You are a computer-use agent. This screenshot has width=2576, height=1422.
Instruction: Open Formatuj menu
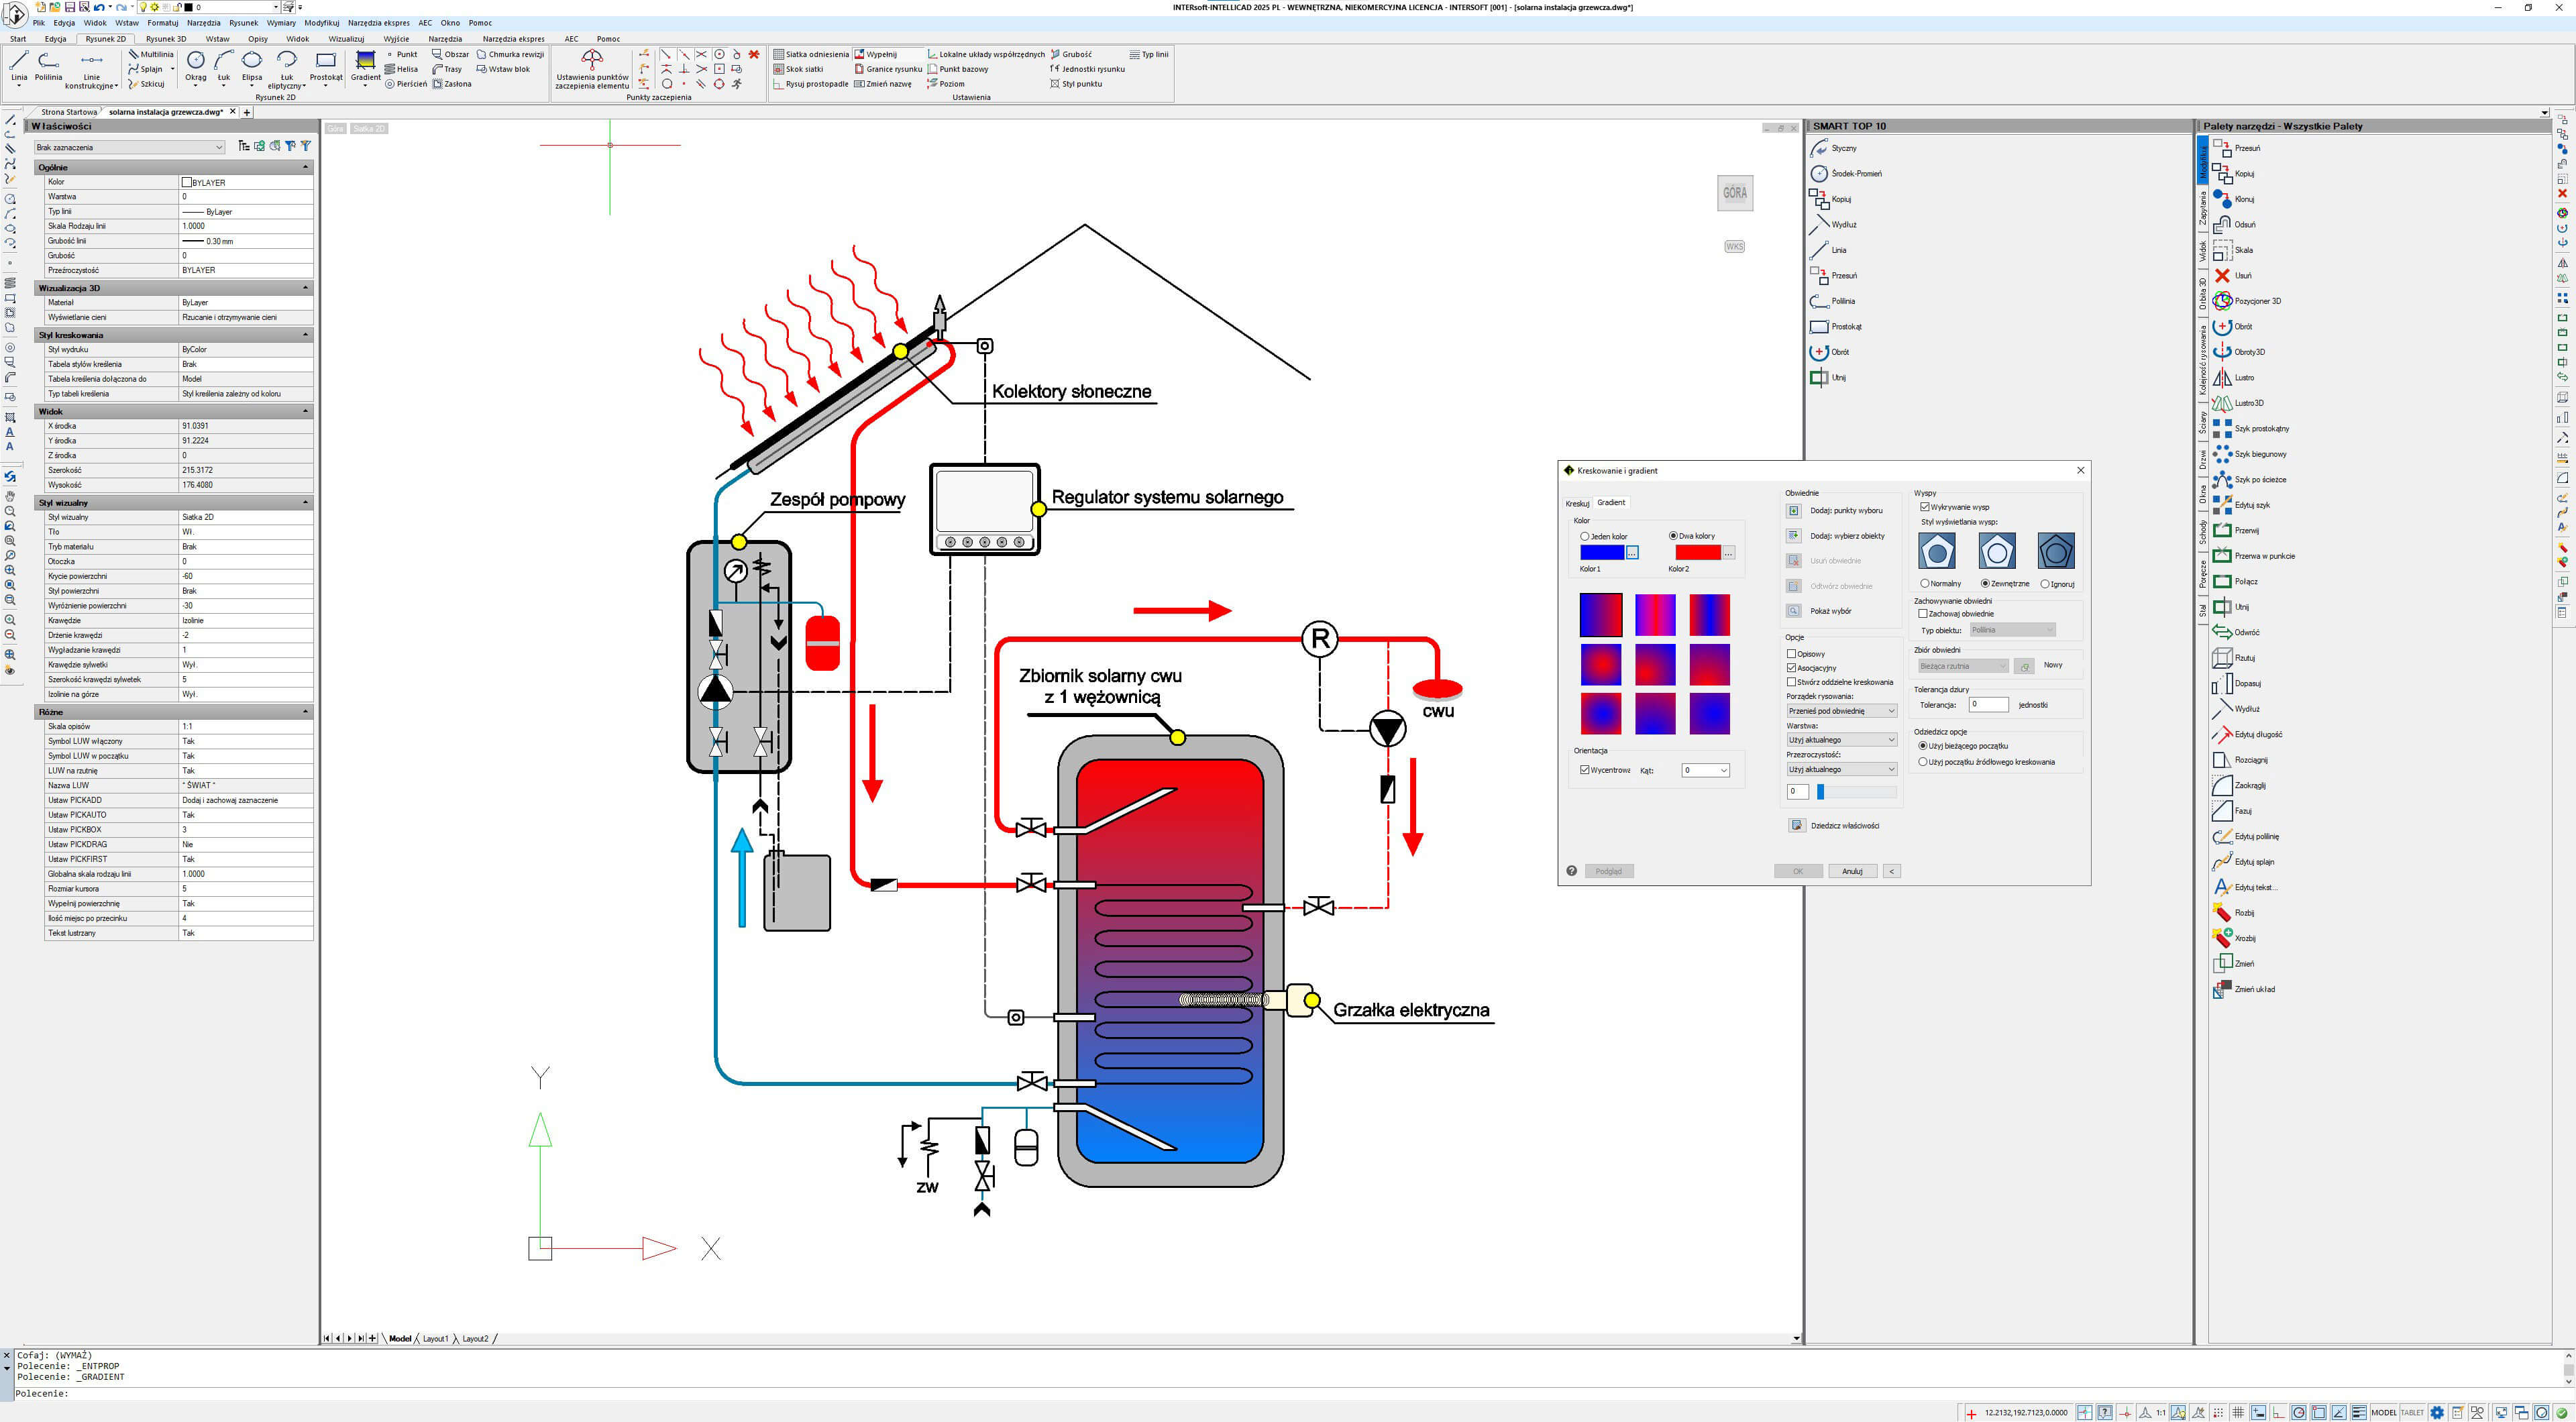(162, 23)
